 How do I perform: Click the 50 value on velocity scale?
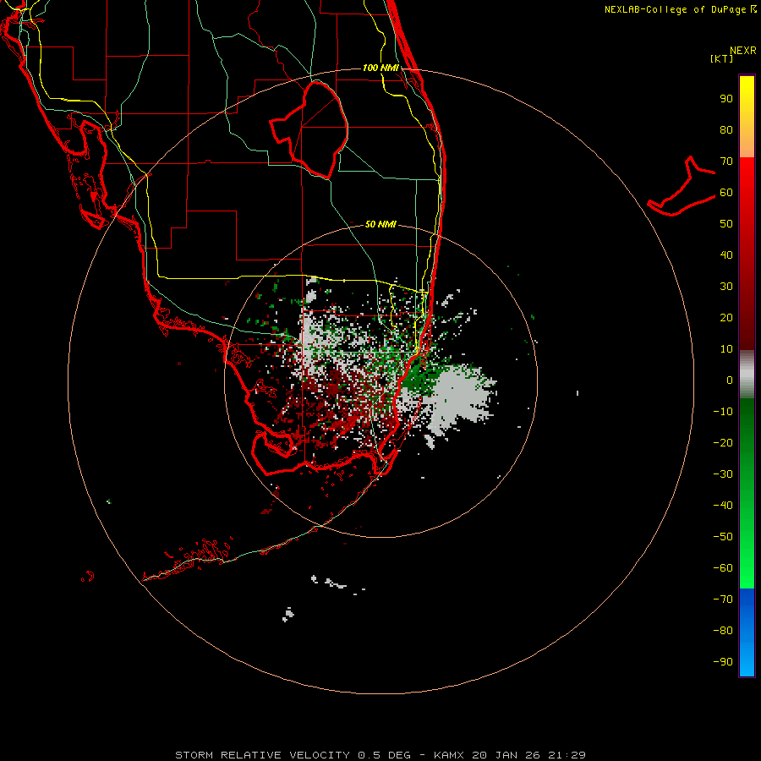[726, 224]
